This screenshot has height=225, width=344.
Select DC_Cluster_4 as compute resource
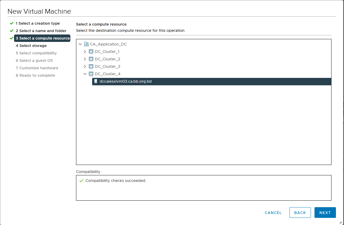[108, 74]
